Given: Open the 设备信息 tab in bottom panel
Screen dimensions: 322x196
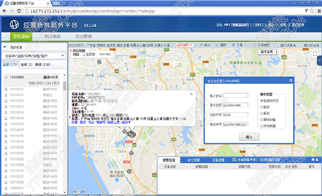Looking at the screenshot, I should pos(218,160).
